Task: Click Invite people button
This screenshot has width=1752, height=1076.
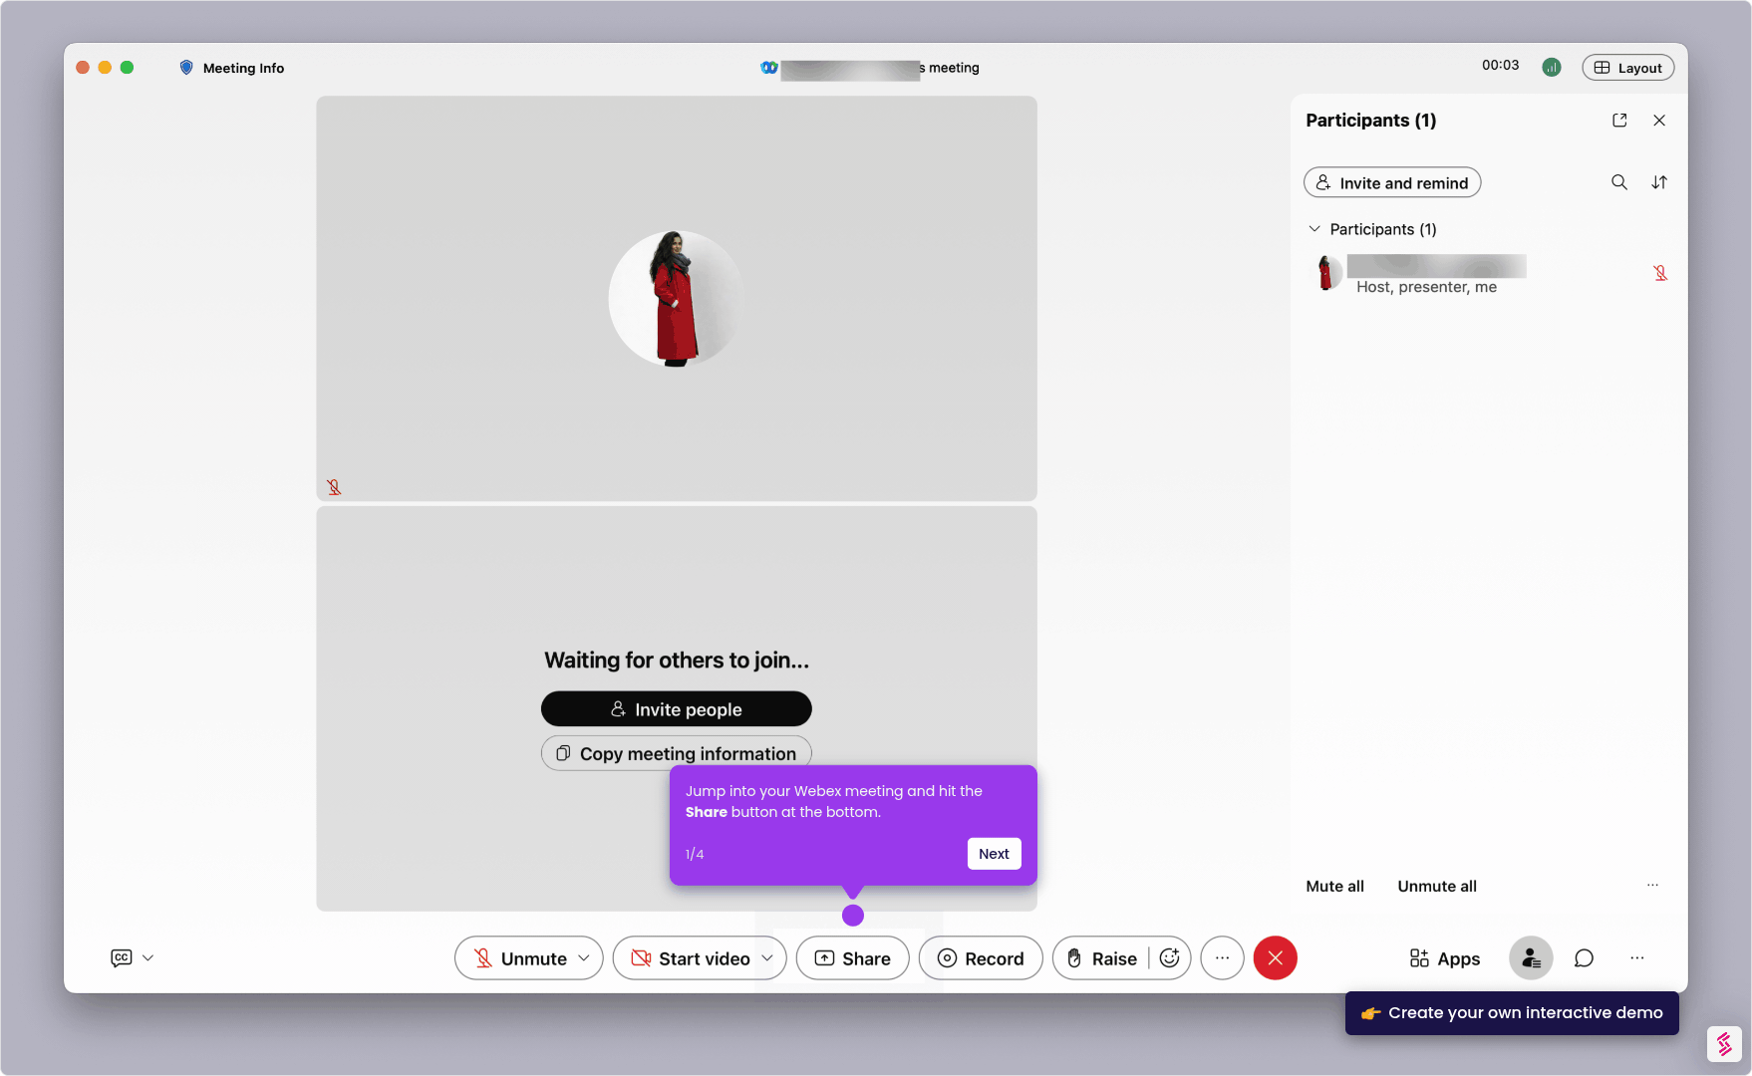Action: [677, 708]
